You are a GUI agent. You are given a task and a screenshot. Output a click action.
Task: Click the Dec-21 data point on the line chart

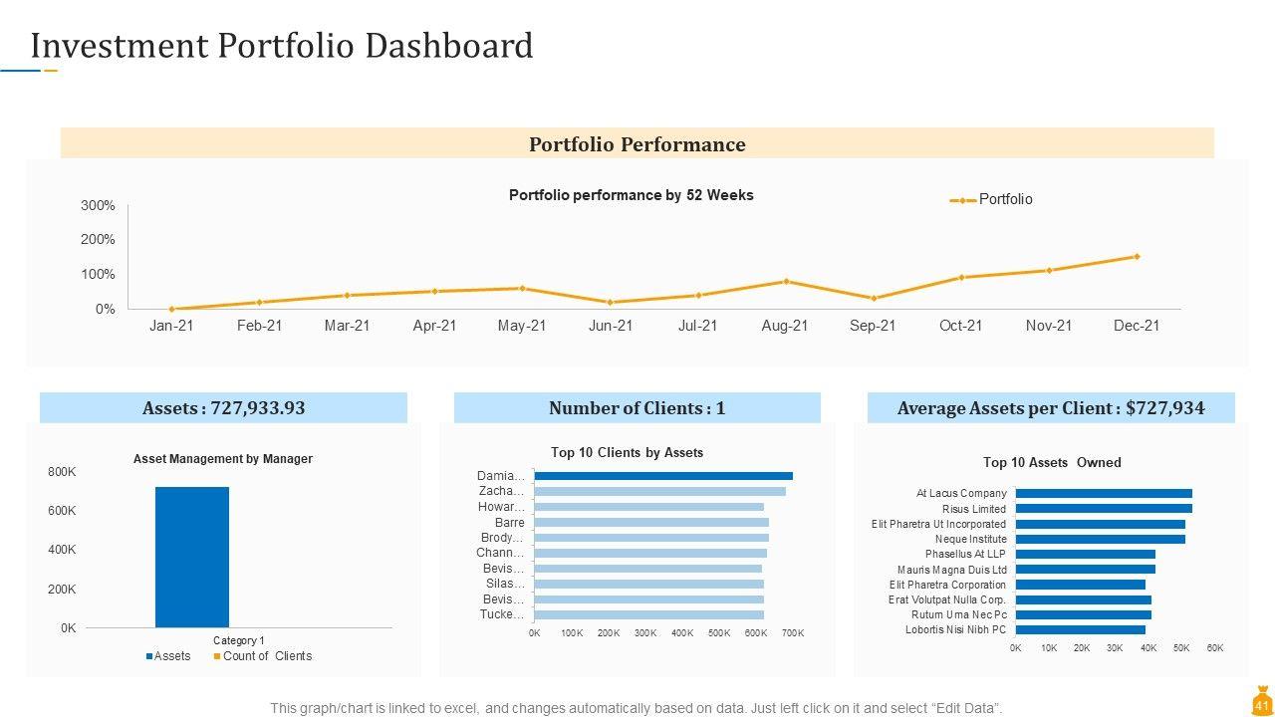[x=1137, y=257]
